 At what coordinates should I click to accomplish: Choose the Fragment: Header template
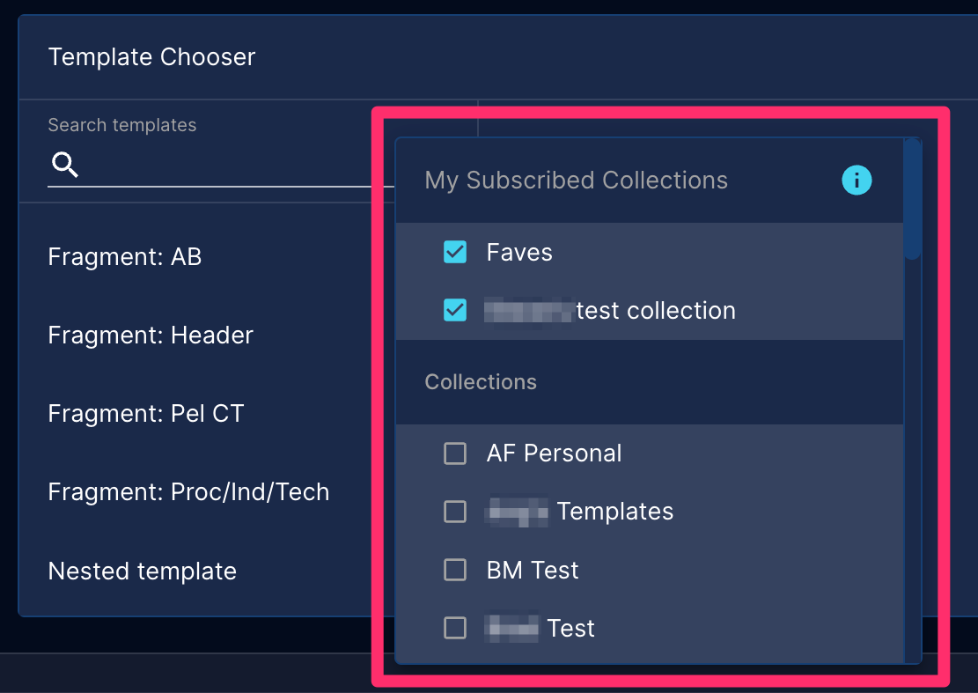[x=151, y=335]
